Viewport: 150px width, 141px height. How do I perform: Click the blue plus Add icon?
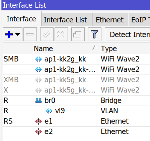point(9,34)
